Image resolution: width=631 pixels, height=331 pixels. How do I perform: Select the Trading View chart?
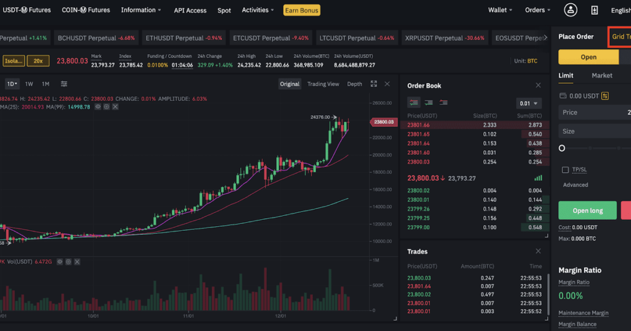pyautogui.click(x=323, y=84)
